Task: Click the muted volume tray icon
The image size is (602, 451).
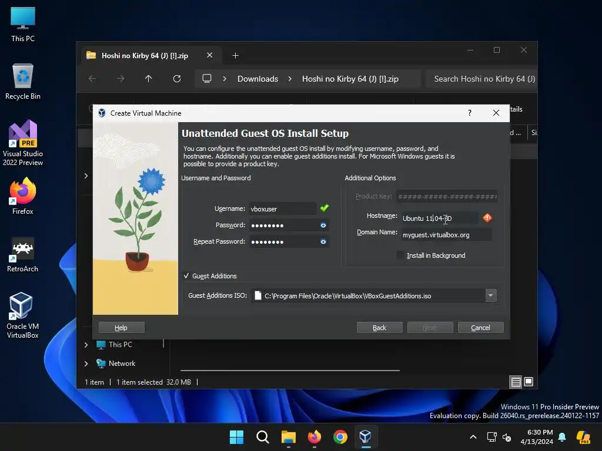Action: point(507,437)
